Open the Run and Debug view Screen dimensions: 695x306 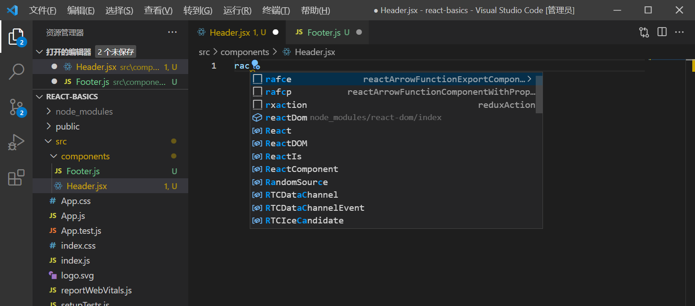click(16, 142)
